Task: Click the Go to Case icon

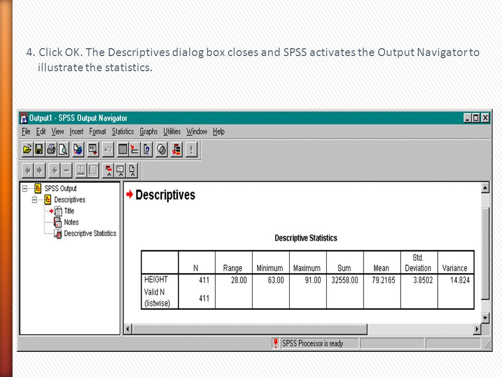Action: tap(135, 149)
